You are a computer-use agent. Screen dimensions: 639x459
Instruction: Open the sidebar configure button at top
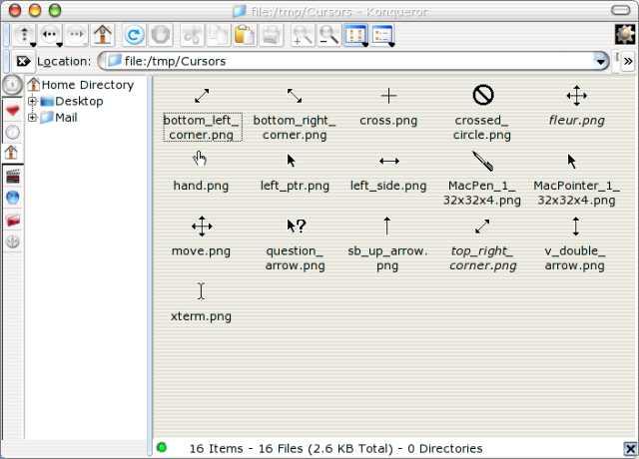click(x=13, y=85)
